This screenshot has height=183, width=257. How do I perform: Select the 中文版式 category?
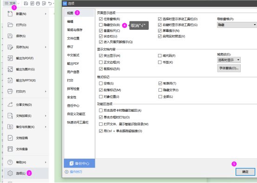[73, 55]
